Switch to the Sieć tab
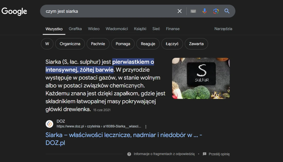The width and height of the screenshot is (283, 162). [156, 29]
